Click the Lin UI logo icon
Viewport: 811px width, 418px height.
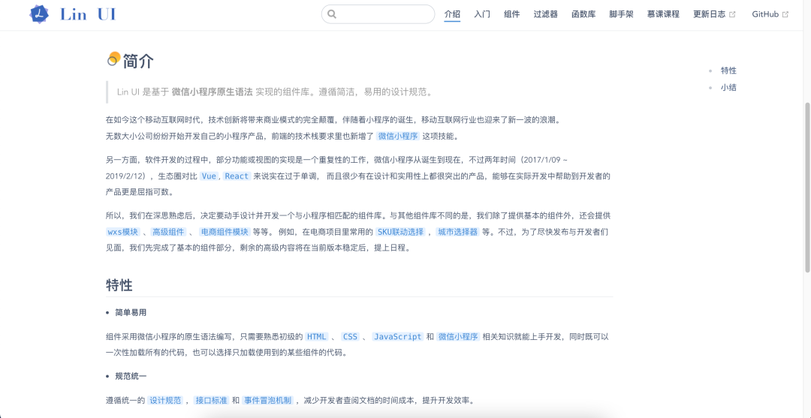coord(39,14)
